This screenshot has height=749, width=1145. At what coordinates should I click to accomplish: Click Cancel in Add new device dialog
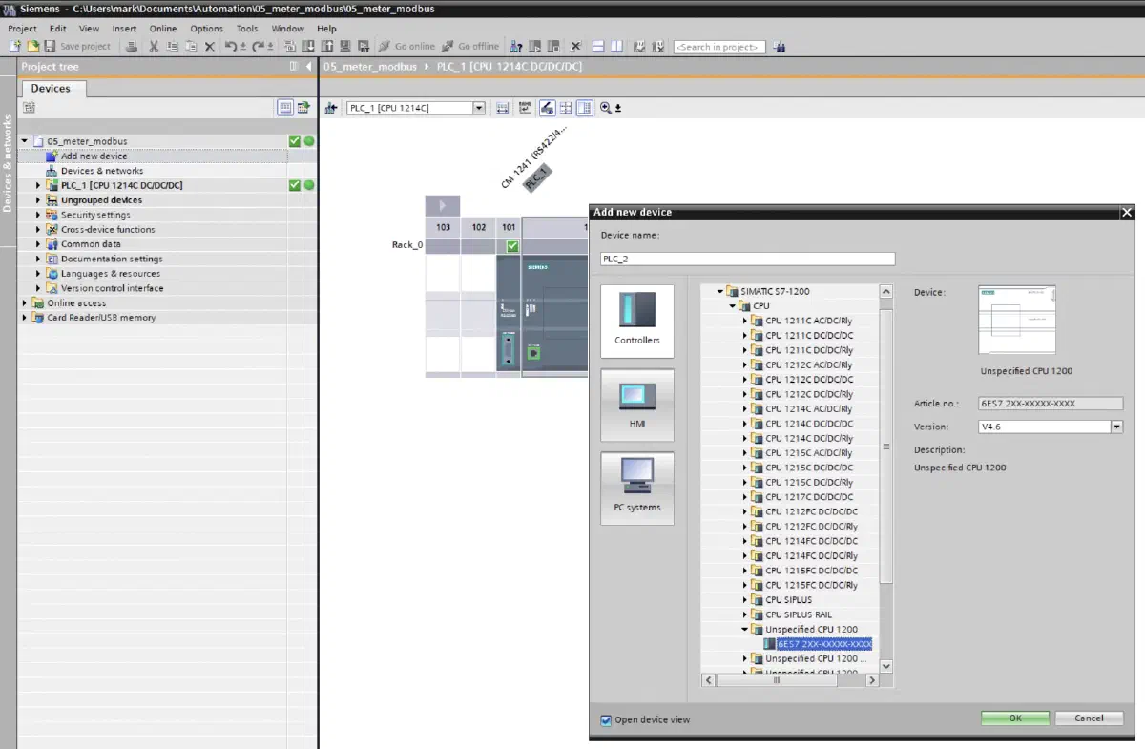(1089, 718)
